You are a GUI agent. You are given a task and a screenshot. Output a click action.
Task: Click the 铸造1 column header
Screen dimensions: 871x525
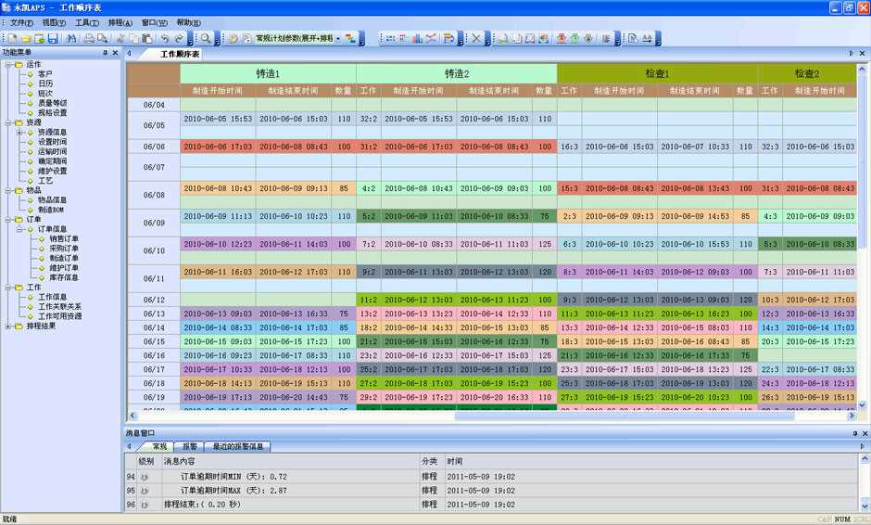268,73
